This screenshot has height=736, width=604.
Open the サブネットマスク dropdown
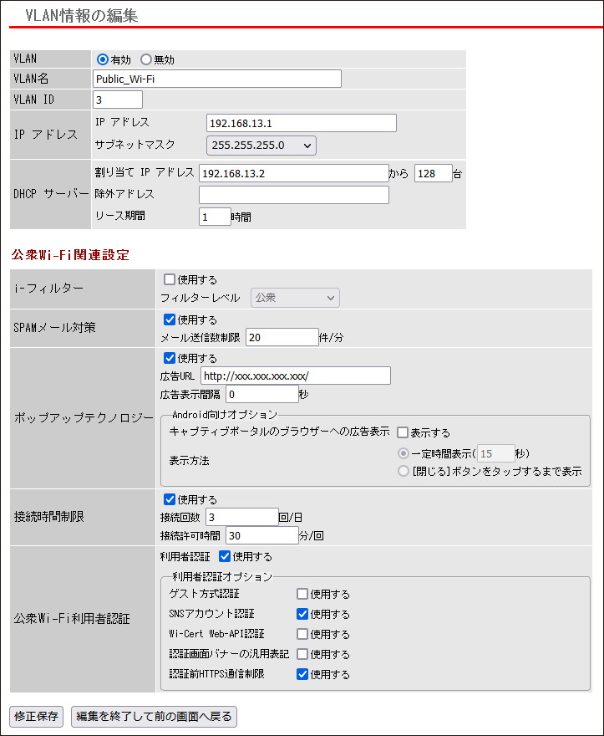tap(261, 146)
